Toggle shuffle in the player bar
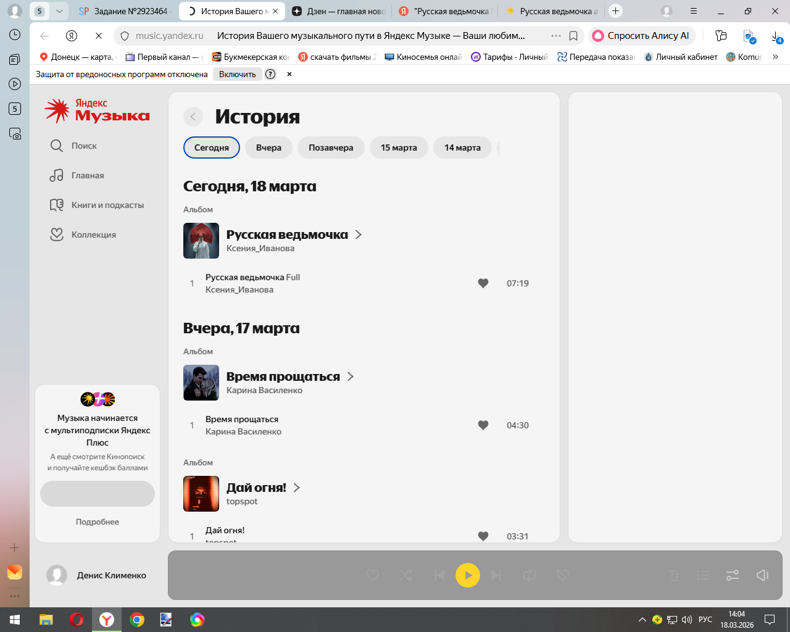The width and height of the screenshot is (790, 632). coord(406,575)
